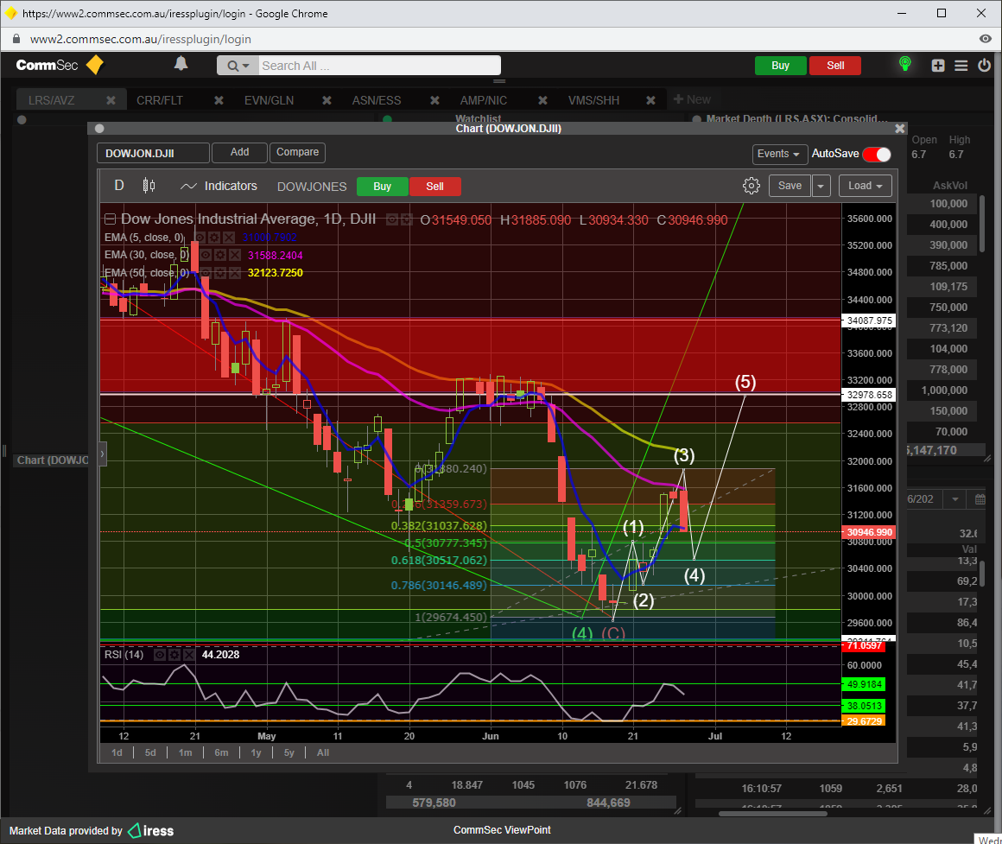This screenshot has width=1002, height=844.
Task: Hide the RSI (14) indicator eye
Action: coord(160,655)
